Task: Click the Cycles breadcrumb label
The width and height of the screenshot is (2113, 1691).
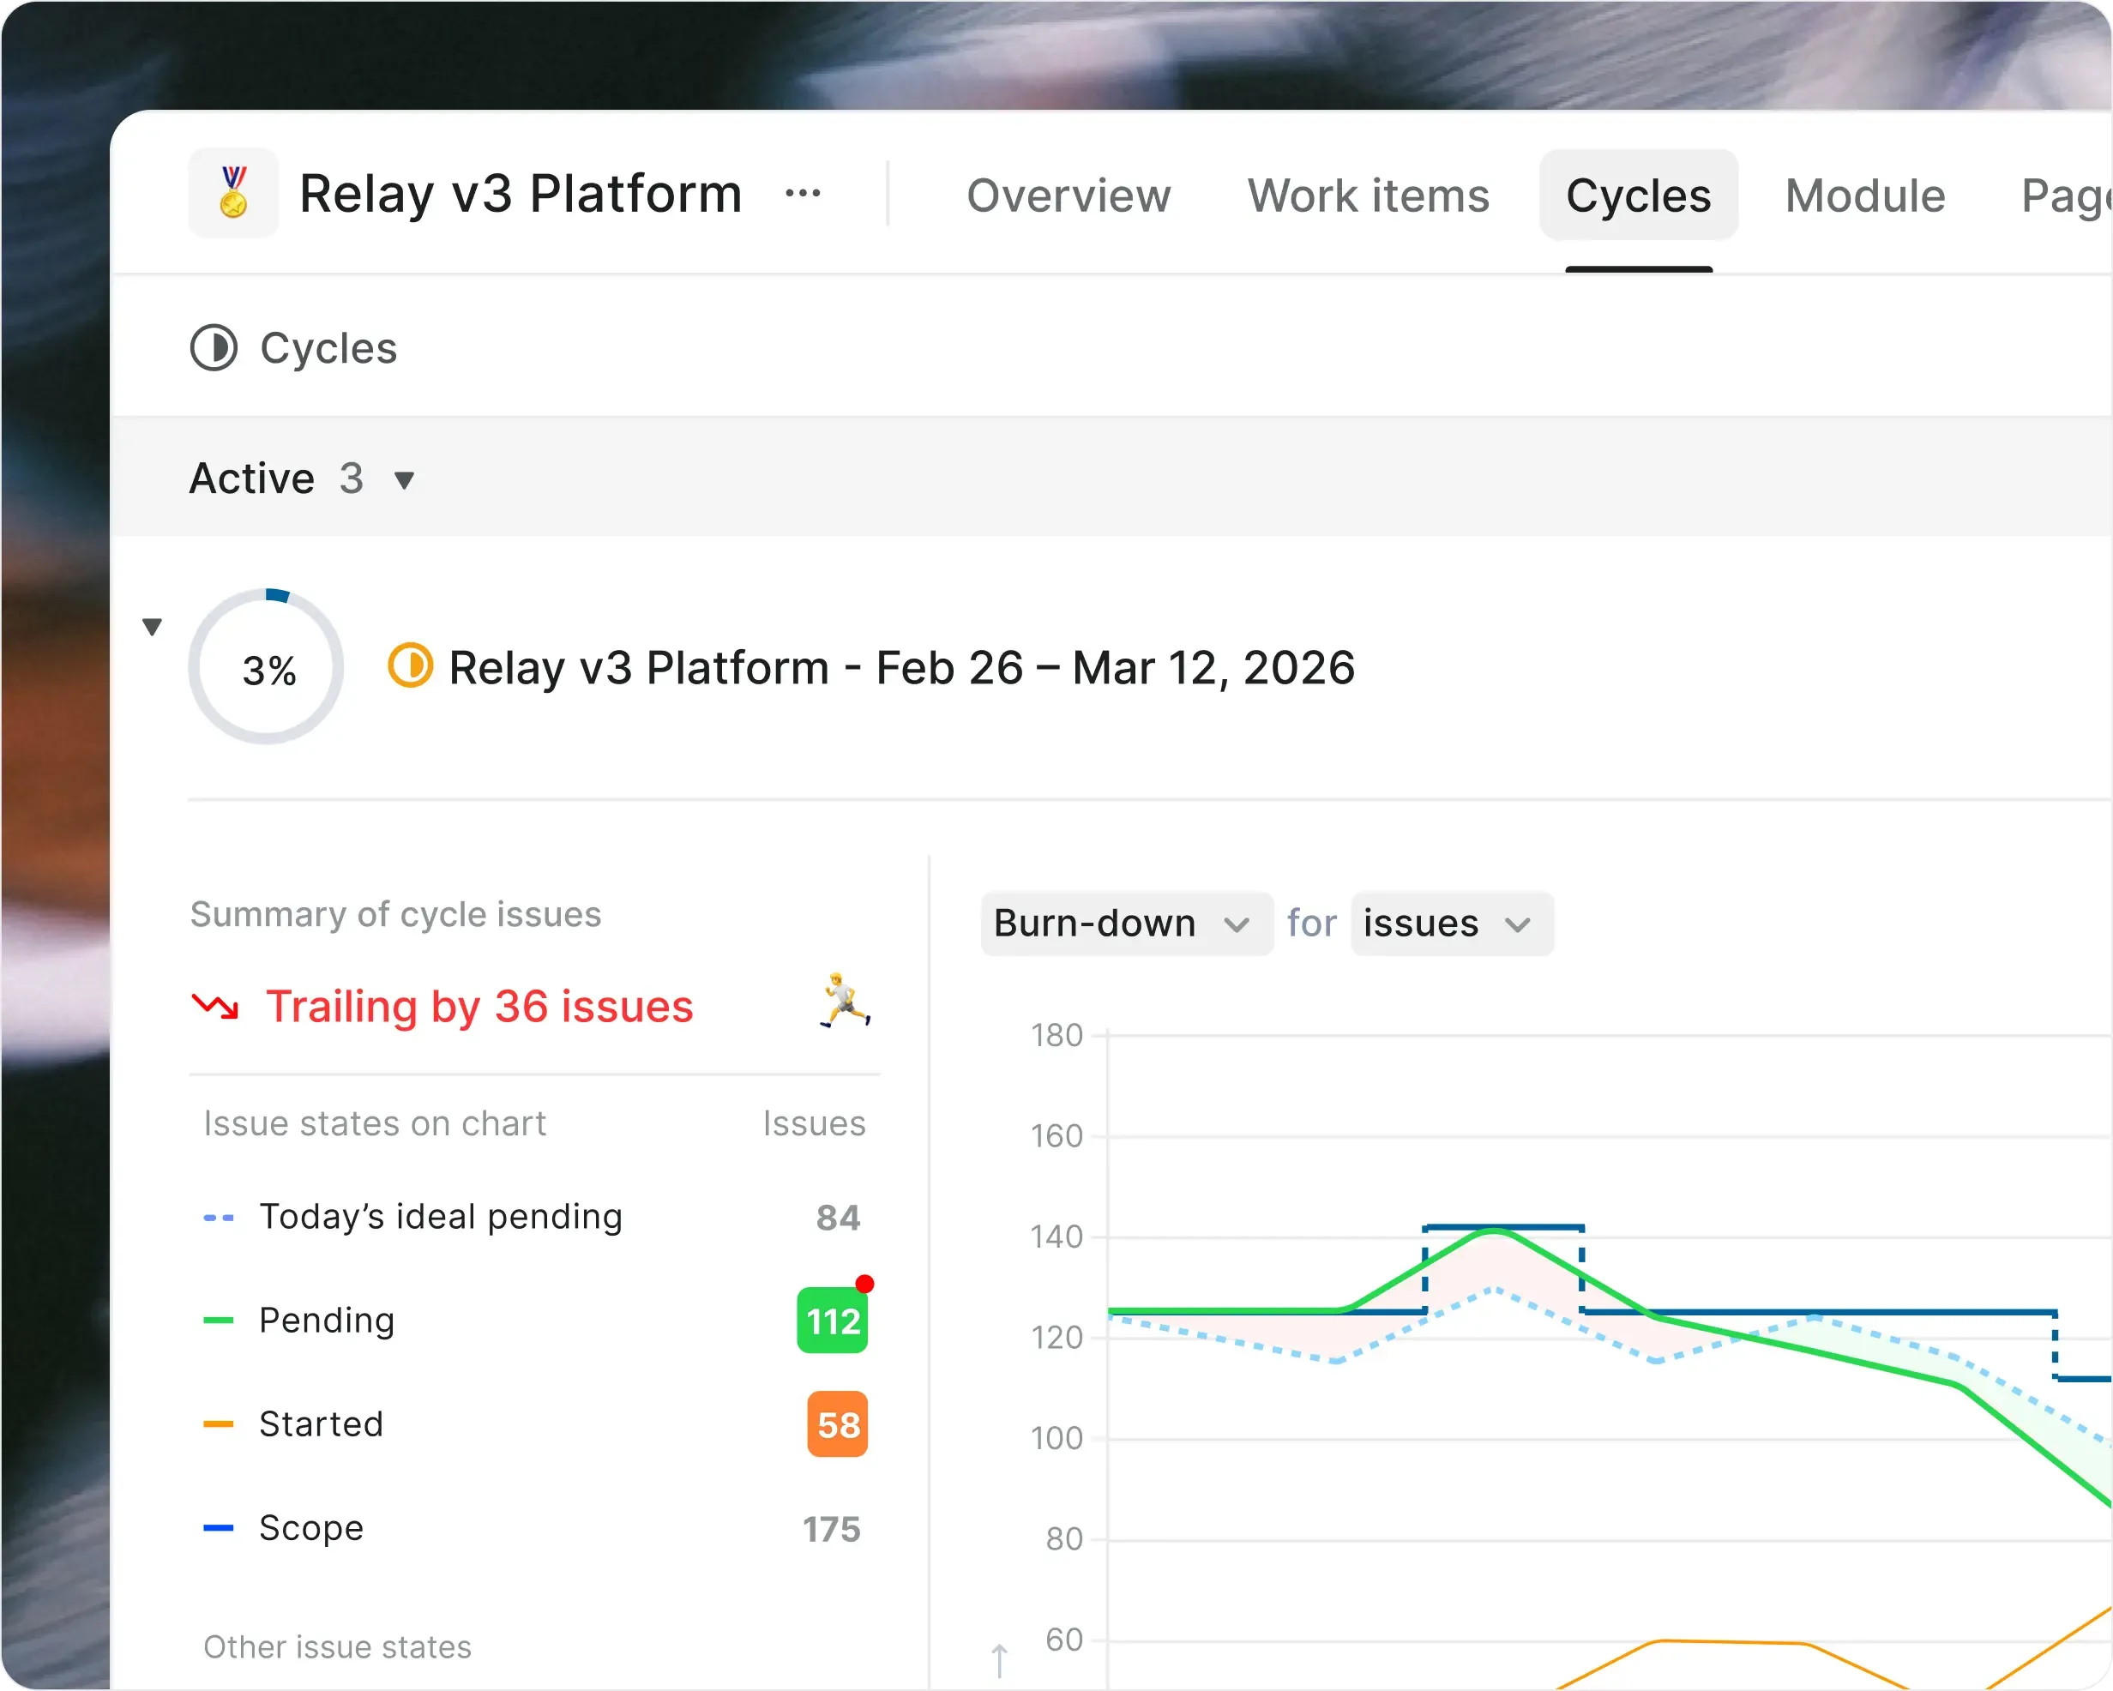Action: (328, 348)
